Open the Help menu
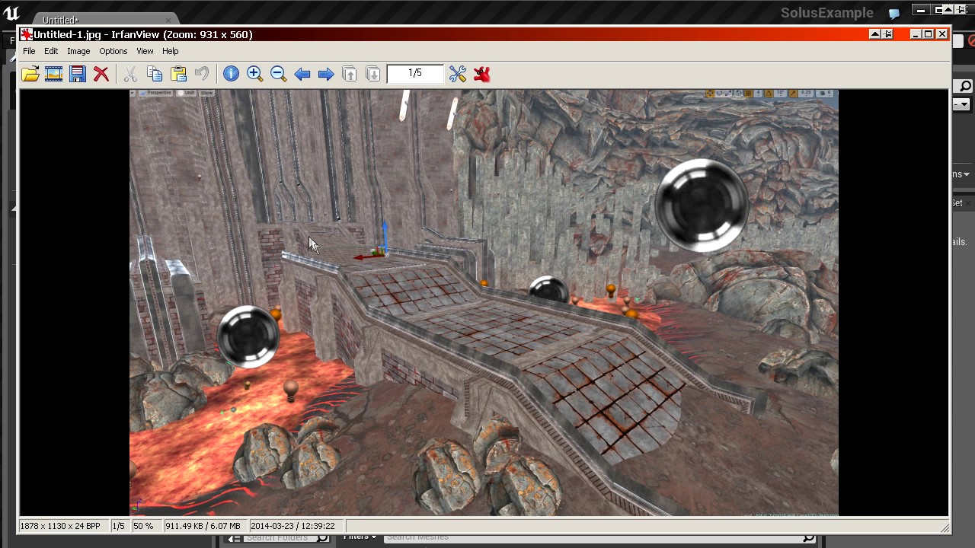Screen dimensions: 975x548 coord(171,51)
